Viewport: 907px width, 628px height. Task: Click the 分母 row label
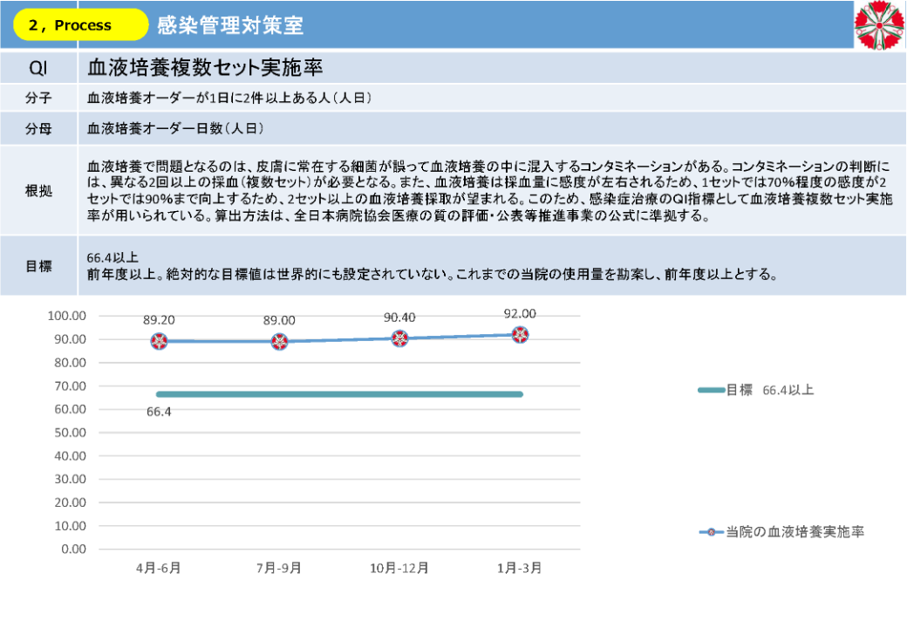tap(38, 129)
